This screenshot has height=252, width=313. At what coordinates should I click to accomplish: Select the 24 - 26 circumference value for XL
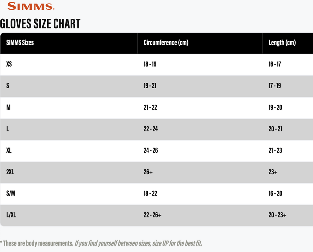[x=151, y=150]
